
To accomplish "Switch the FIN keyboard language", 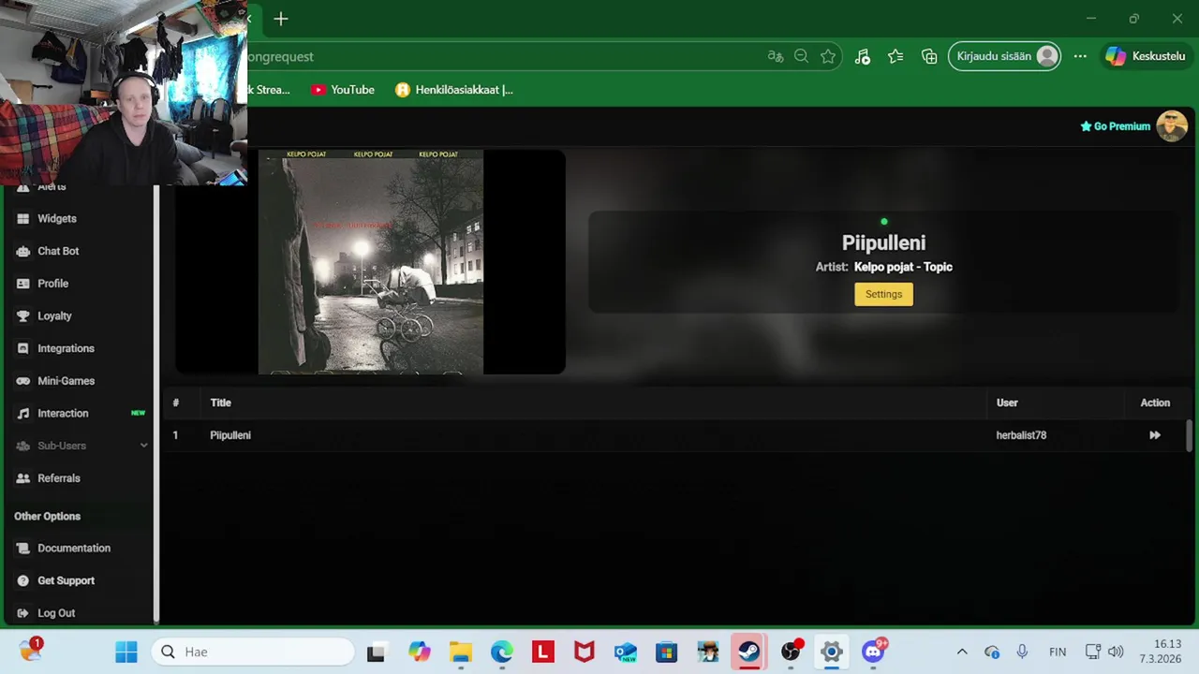I will point(1058,652).
